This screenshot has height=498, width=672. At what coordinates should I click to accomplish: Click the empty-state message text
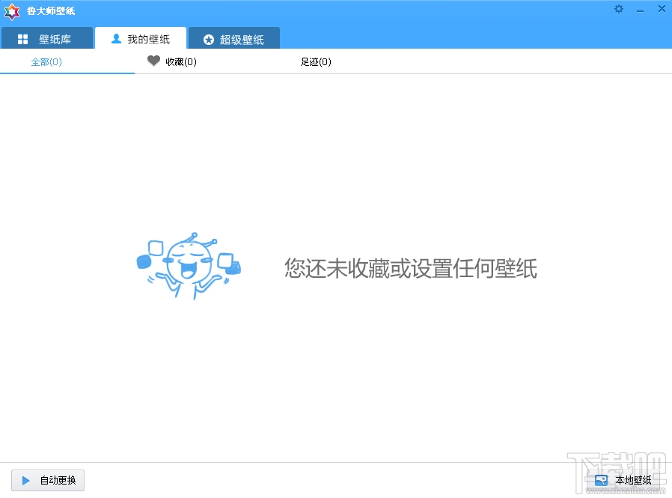(x=411, y=269)
